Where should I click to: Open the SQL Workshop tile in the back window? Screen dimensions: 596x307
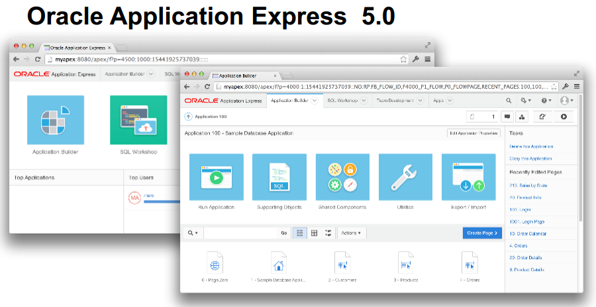point(138,120)
